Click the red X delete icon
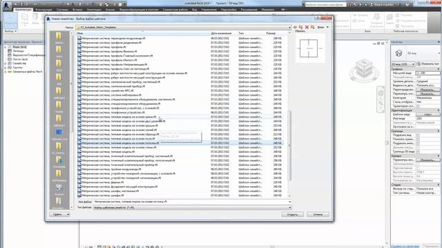The image size is (442, 248). tap(307, 28)
